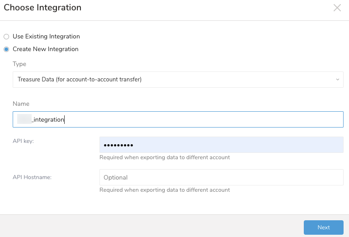Click the API Hostname optional field
This screenshot has width=349, height=237.
[x=221, y=177]
